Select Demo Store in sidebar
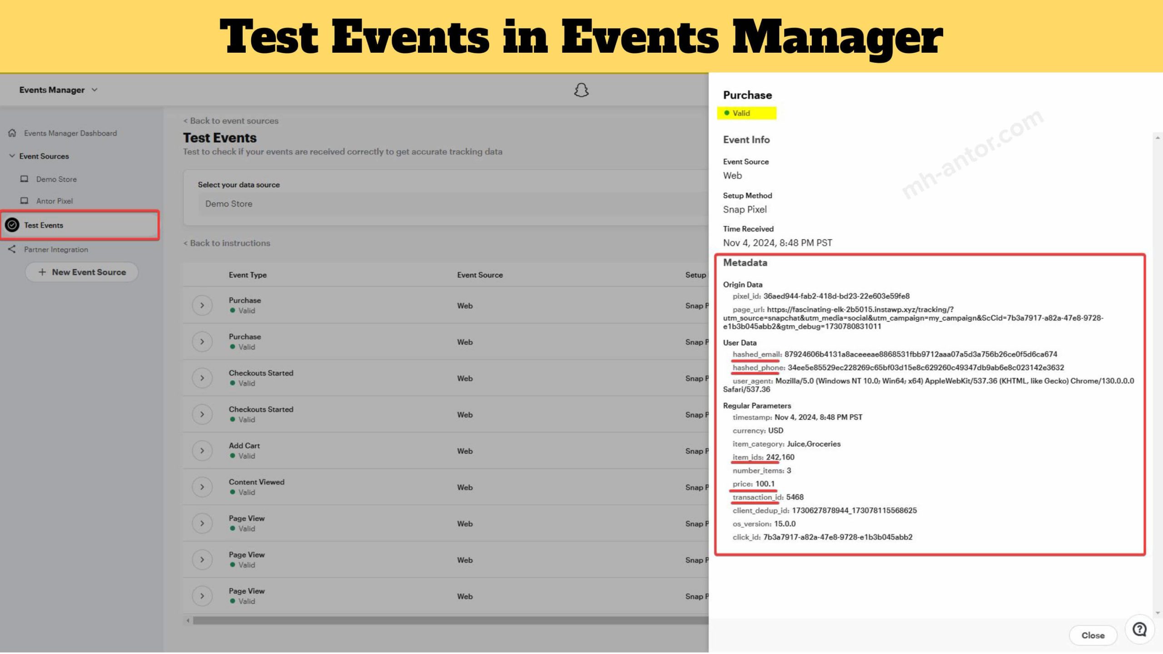 [x=56, y=179]
